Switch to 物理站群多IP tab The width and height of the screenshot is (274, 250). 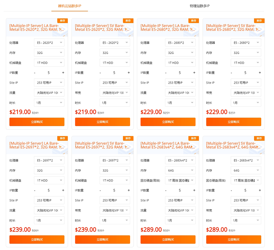pyautogui.click(x=200, y=6)
